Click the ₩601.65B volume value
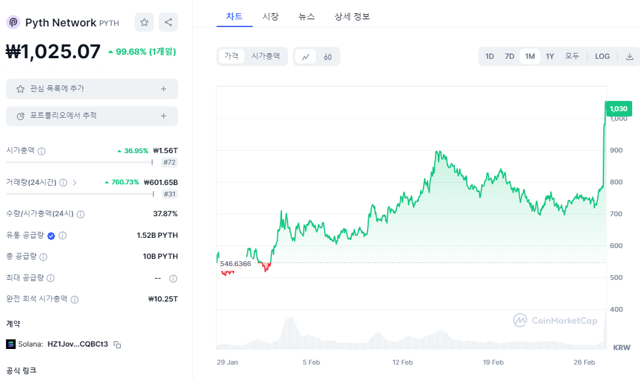This screenshot has width=640, height=379. click(161, 183)
